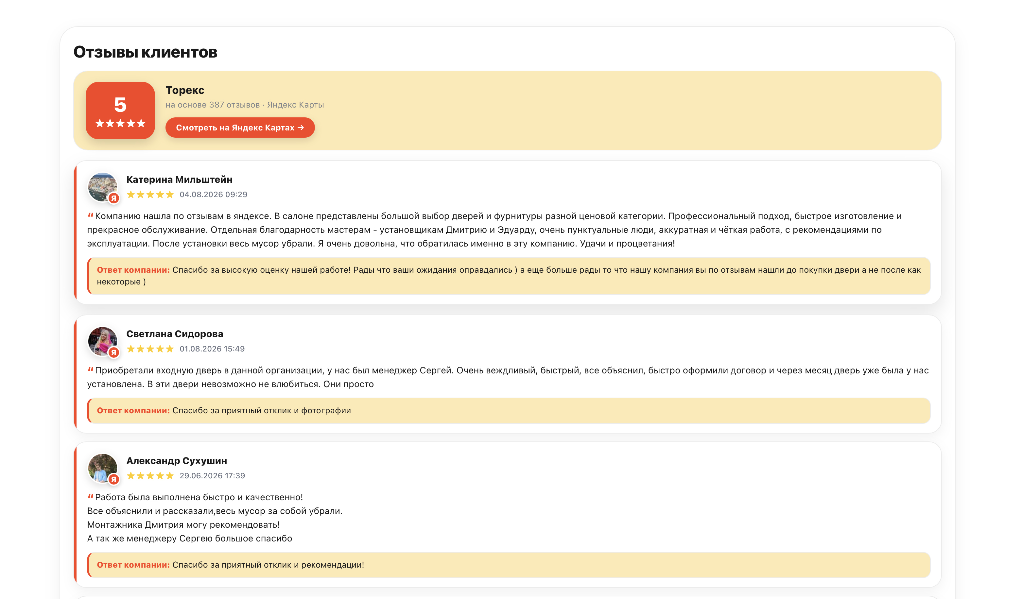Click the Торекс company title
Screen dimensions: 1023x599
(185, 90)
